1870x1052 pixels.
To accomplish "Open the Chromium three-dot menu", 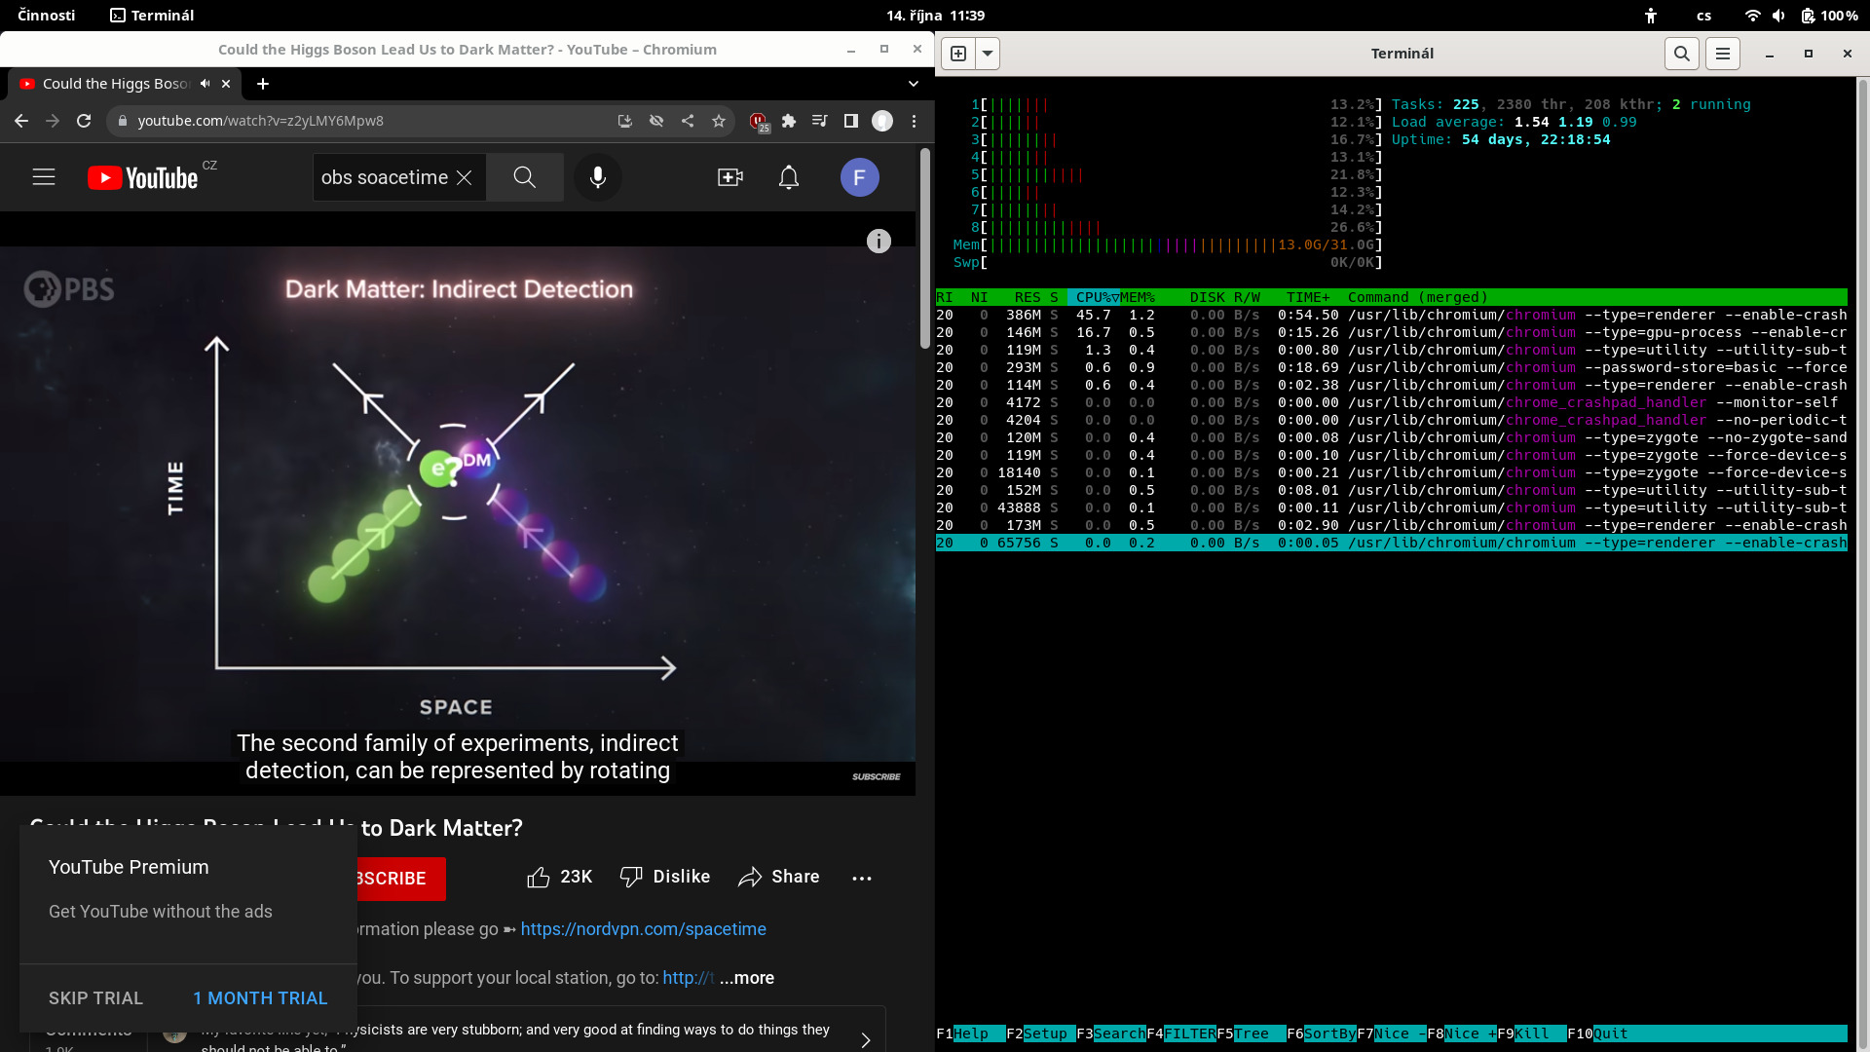I will tap(914, 121).
